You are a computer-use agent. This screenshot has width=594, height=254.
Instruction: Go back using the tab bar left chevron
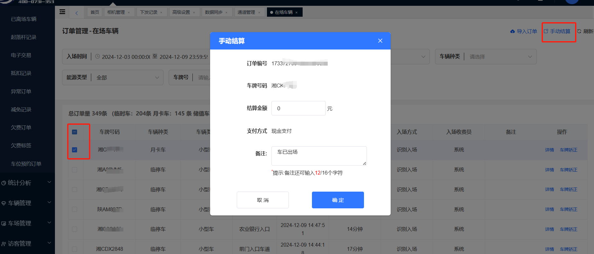coord(76,13)
